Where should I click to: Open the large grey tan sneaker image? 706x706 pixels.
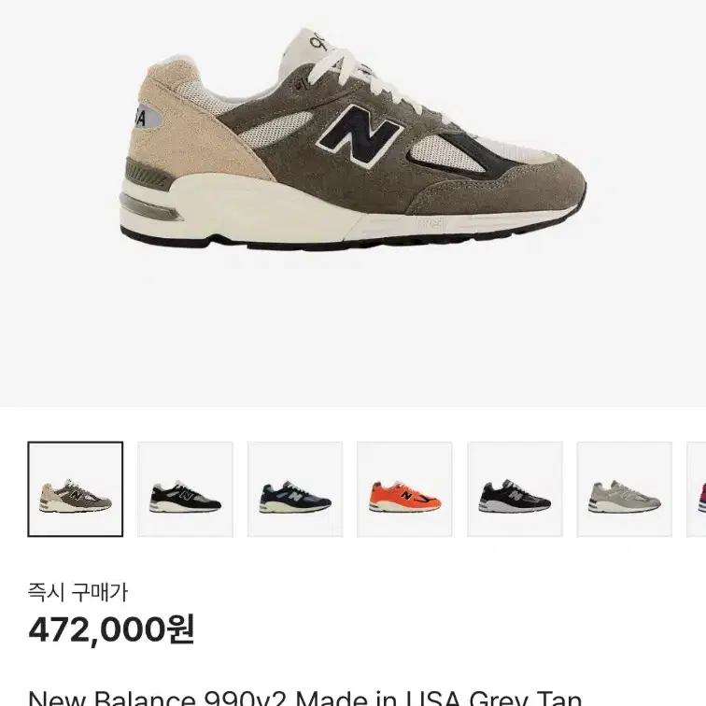click(353, 139)
